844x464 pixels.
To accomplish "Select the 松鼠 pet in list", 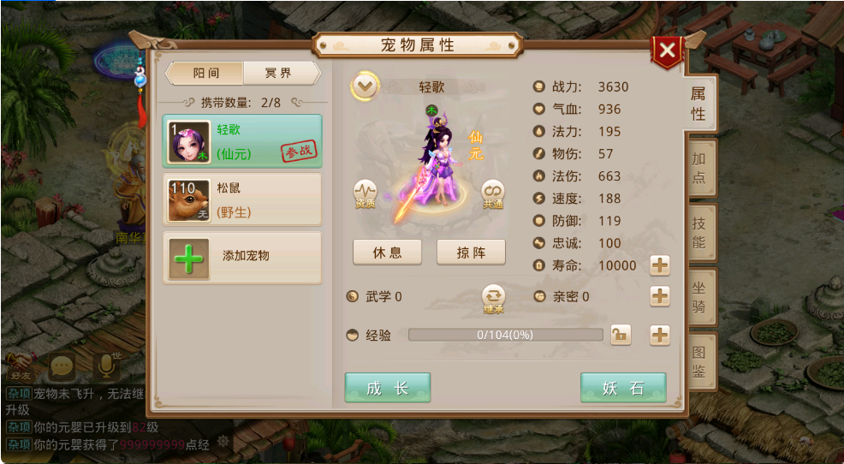I will (x=242, y=199).
